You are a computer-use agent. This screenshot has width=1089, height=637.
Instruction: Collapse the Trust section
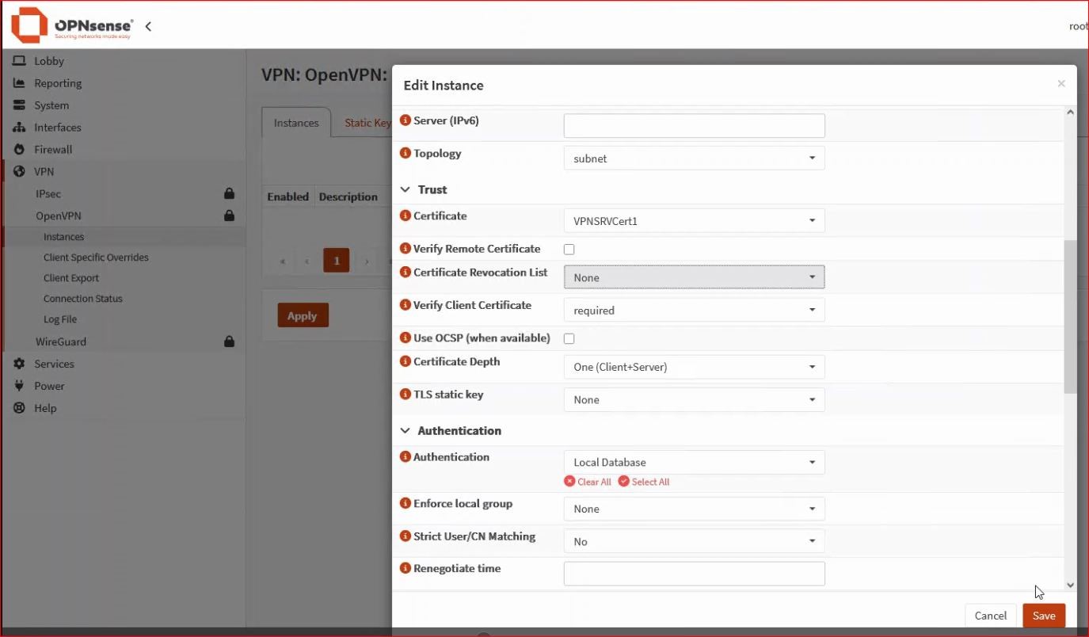coord(406,190)
